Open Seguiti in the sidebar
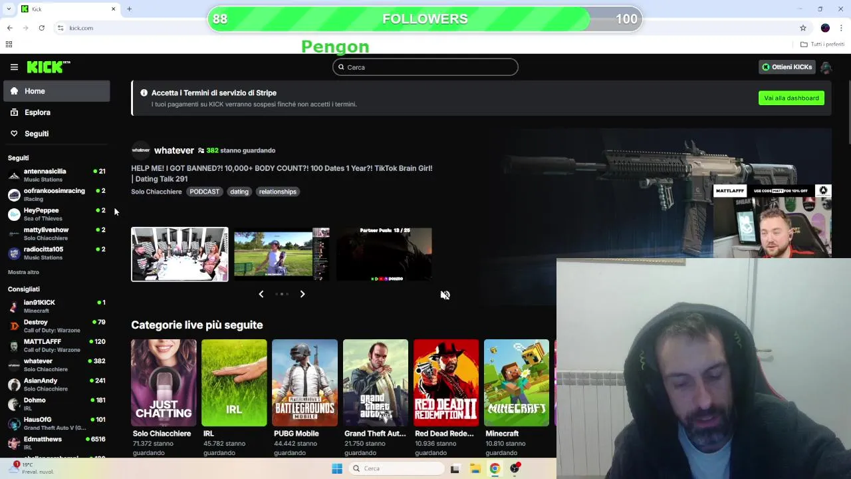The width and height of the screenshot is (851, 479). 57,134
